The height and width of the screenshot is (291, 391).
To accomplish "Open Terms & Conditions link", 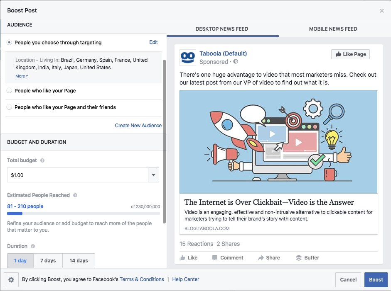I will pos(142,279).
